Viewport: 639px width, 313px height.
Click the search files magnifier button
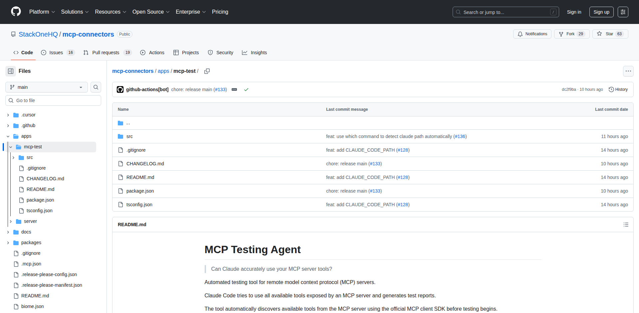coord(96,87)
